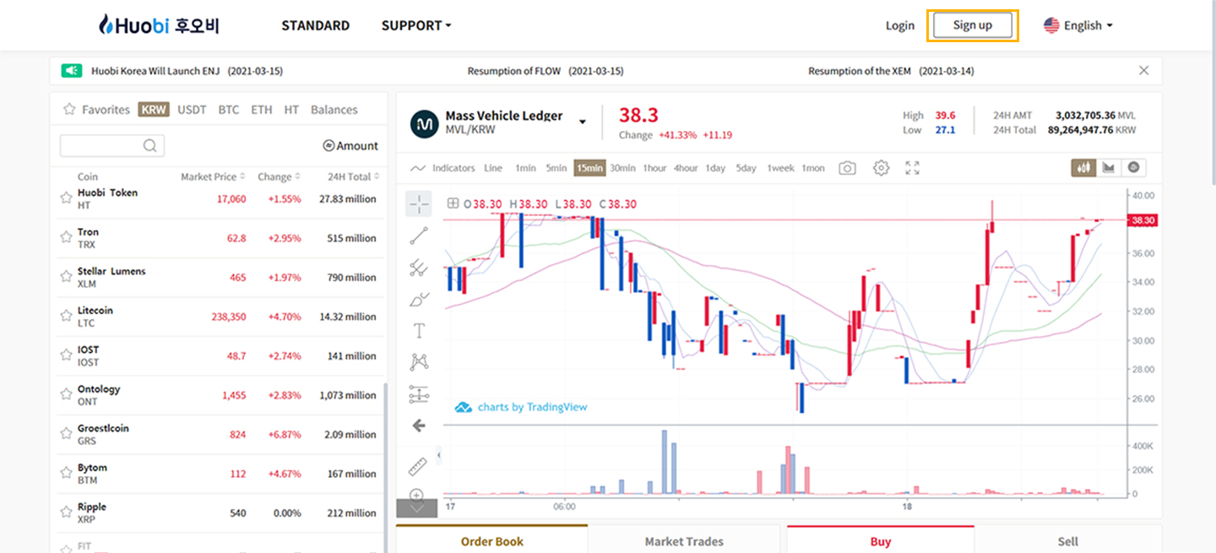Switch to Order Book tab
This screenshot has width=1216, height=553.
point(492,540)
